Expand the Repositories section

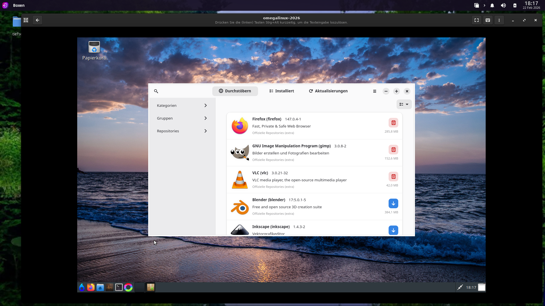(x=182, y=131)
